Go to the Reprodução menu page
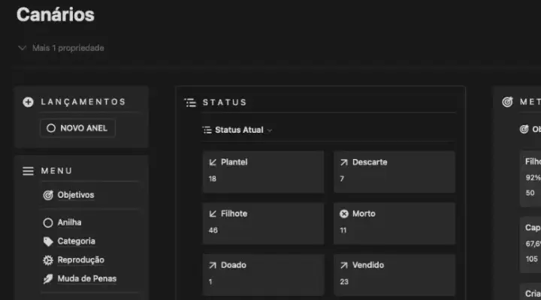The width and height of the screenshot is (541, 300). [80, 260]
